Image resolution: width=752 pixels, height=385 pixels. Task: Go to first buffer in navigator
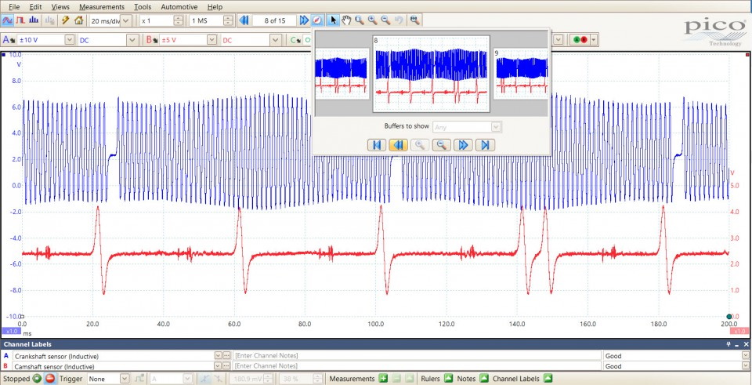tap(376, 144)
